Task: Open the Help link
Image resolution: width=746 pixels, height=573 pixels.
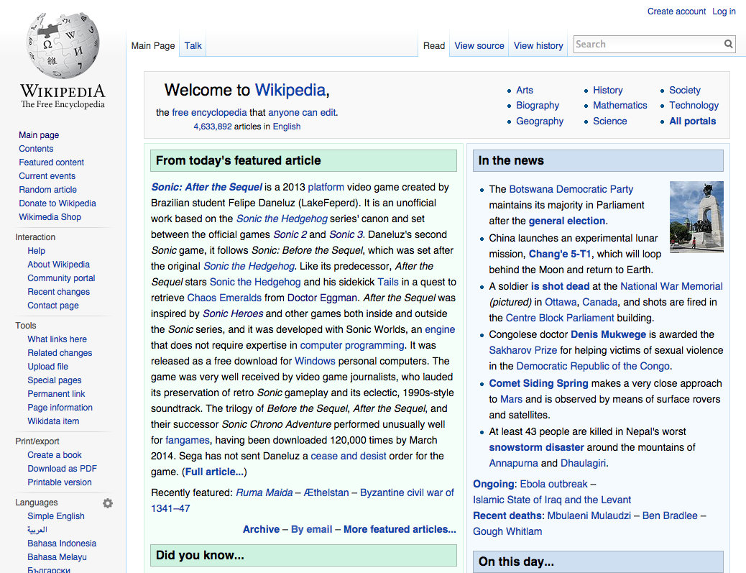Action: (36, 251)
